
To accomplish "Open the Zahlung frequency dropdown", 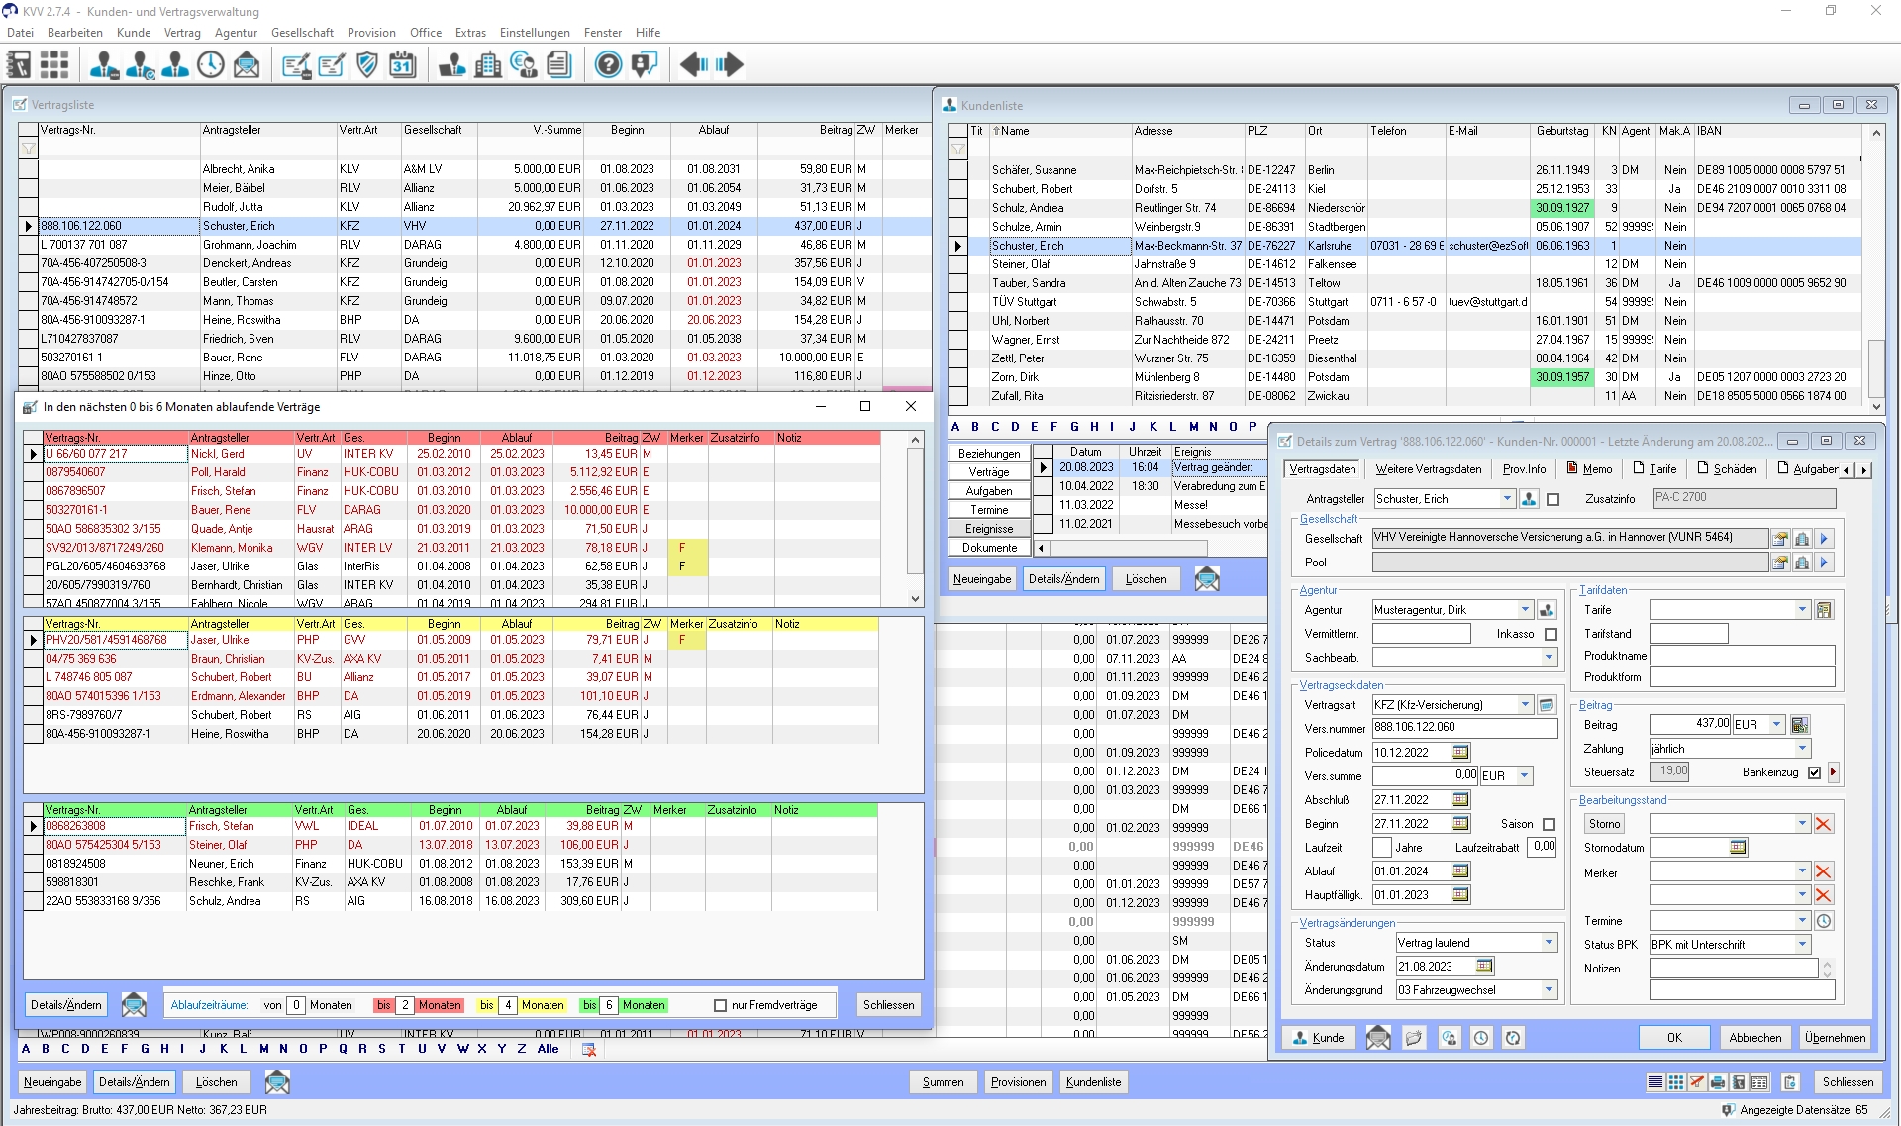I will (x=1802, y=749).
